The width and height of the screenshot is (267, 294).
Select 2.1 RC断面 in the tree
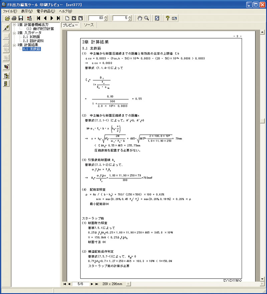(x=32, y=37)
